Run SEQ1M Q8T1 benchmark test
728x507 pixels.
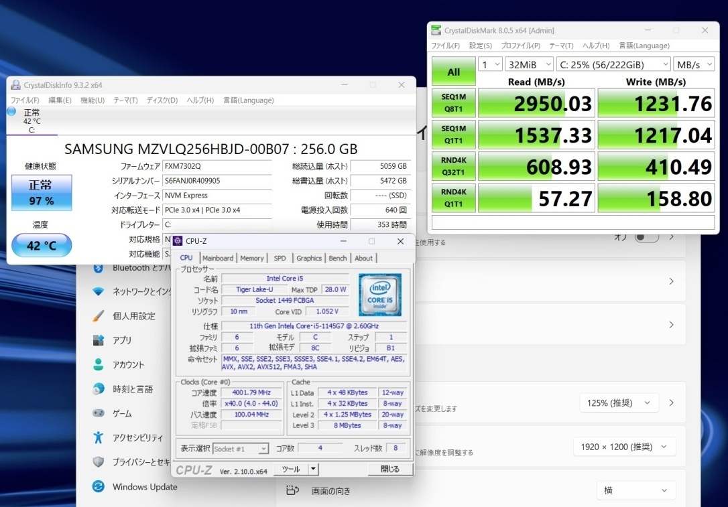[x=454, y=103]
